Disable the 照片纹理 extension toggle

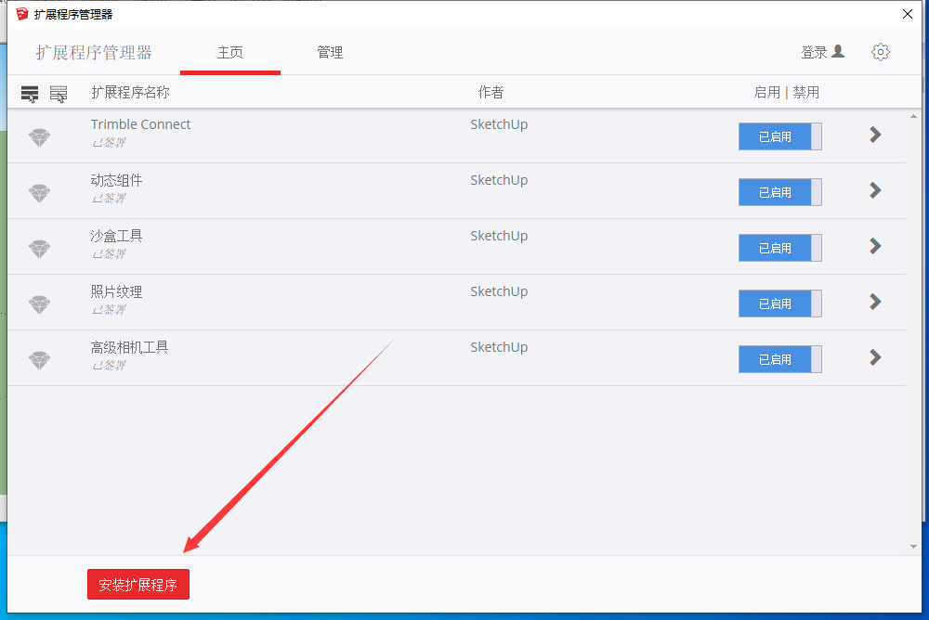point(779,304)
